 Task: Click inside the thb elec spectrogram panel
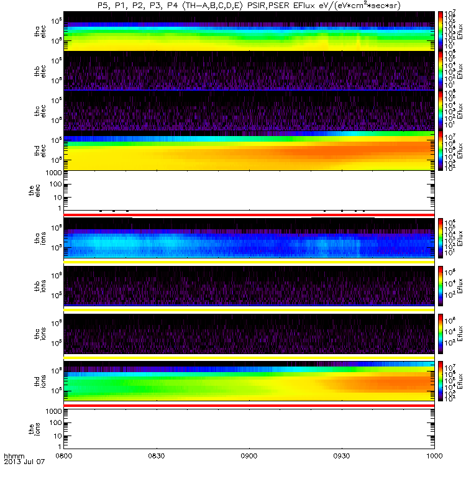pos(249,71)
